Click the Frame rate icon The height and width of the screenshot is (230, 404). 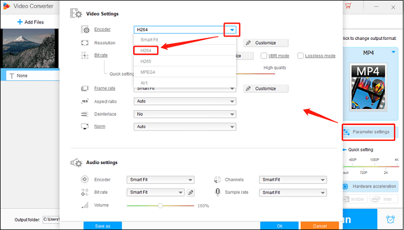(85, 89)
